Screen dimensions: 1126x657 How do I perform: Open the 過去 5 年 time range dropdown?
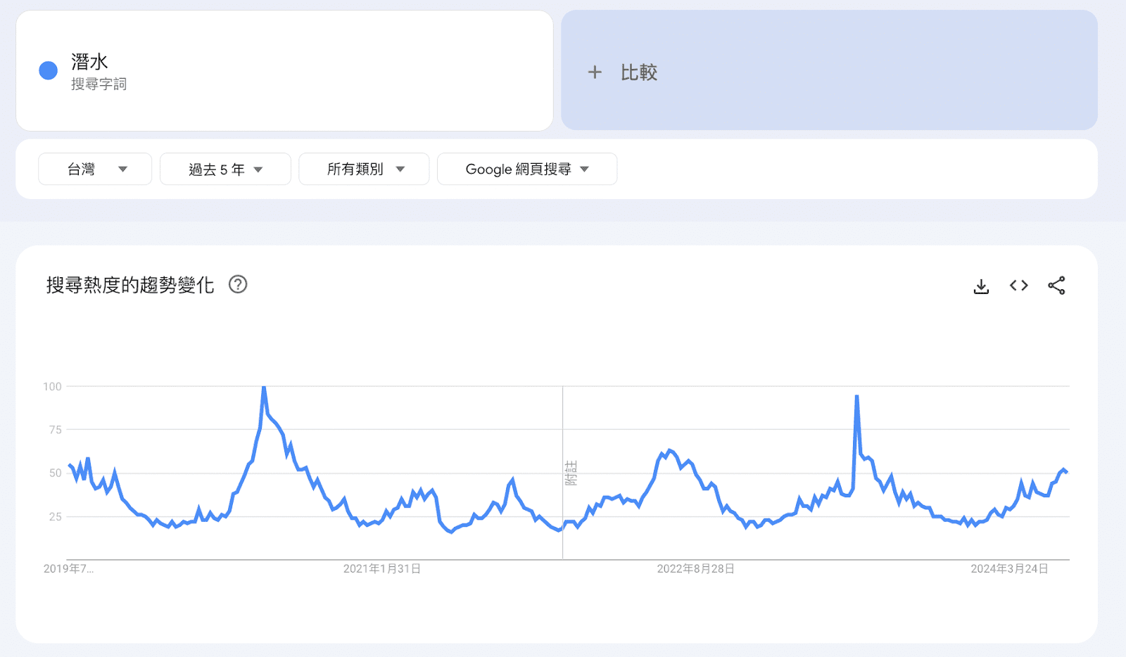(x=225, y=169)
